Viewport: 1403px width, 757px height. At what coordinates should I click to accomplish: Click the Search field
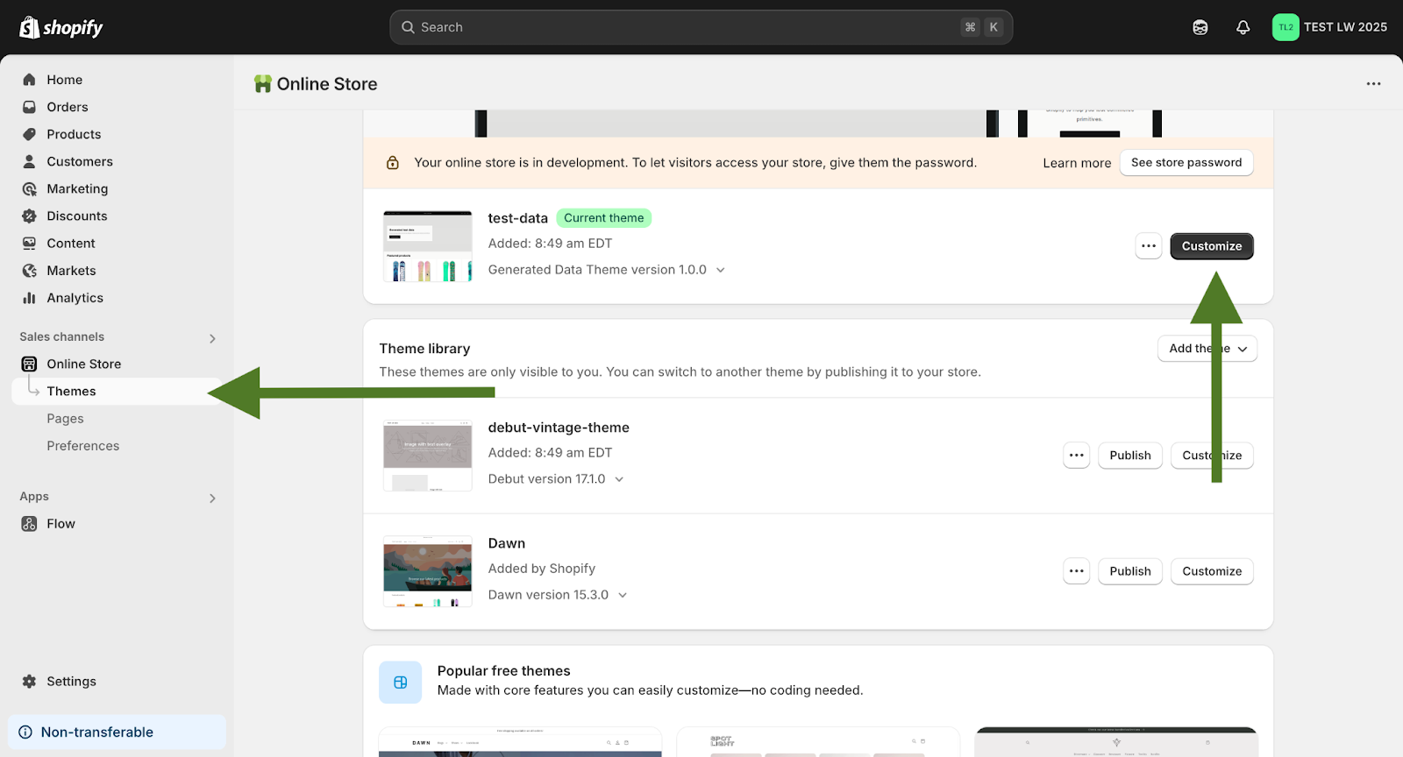click(701, 27)
